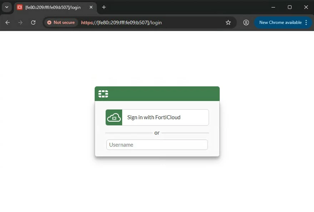The width and height of the screenshot is (314, 212).
Task: Close the login tab
Action: (x=91, y=7)
